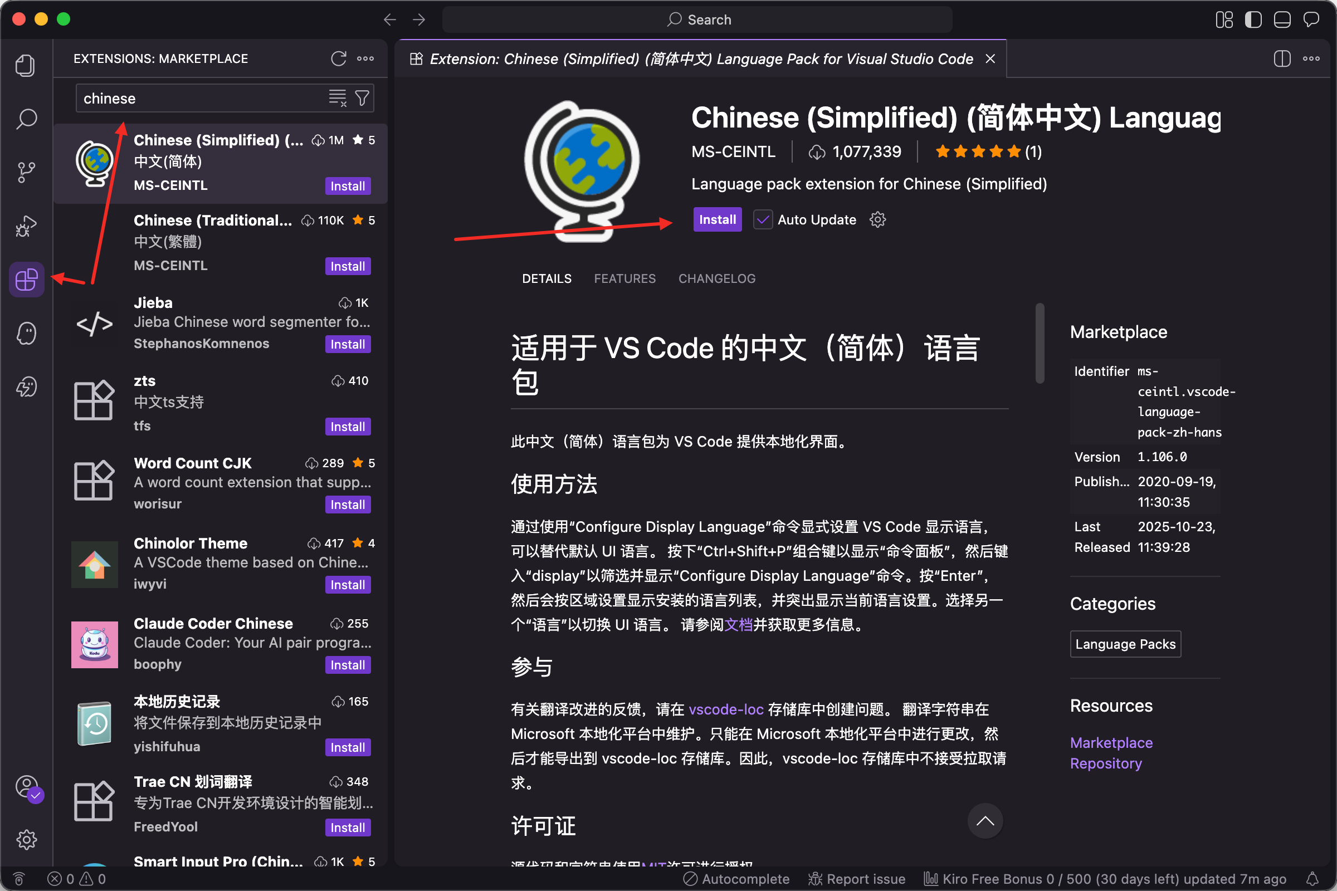This screenshot has height=891, width=1337.
Task: Open the Explorer view in activity bar
Action: pos(26,65)
